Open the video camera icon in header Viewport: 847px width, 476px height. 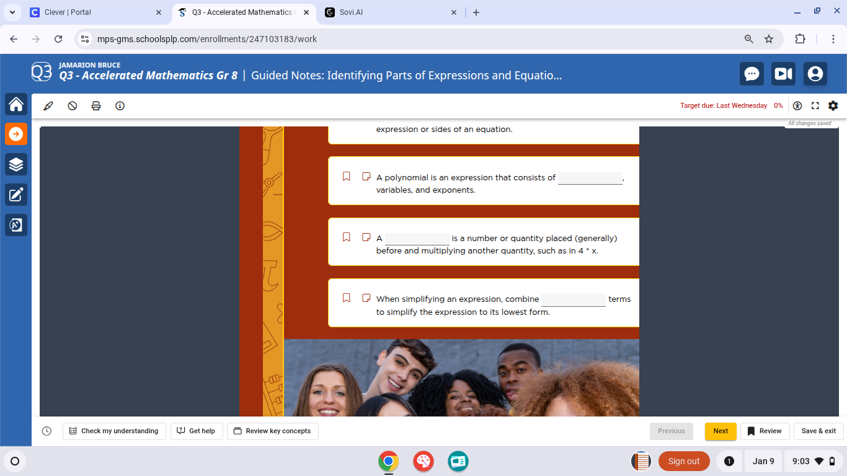784,74
